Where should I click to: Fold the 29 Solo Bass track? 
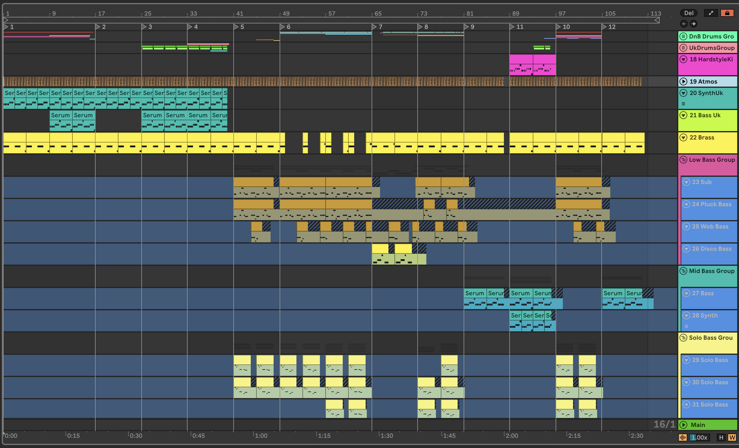tap(686, 360)
